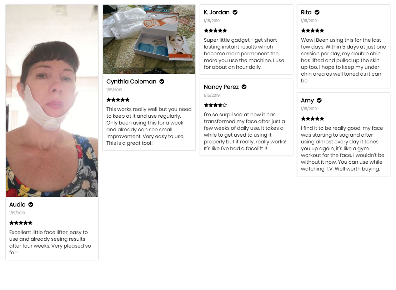Click the verified badge beside Amy
396x290 pixels.
[x=319, y=101]
